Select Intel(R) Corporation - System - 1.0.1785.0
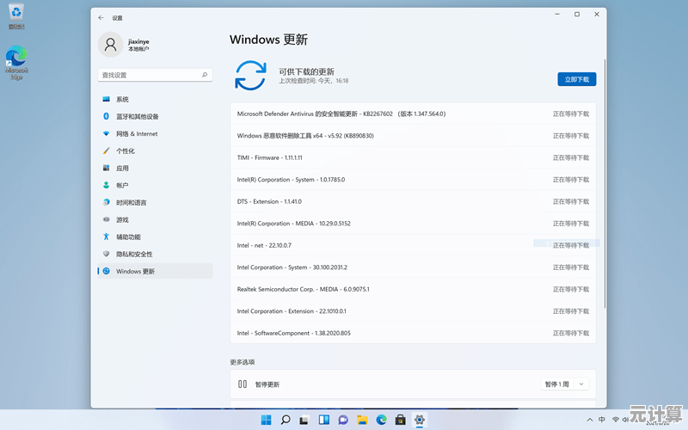 [x=413, y=180]
